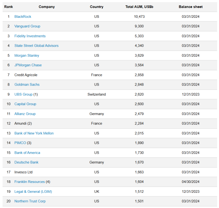Open the Allianz Group link
This screenshot has width=219, height=208.
[25, 114]
